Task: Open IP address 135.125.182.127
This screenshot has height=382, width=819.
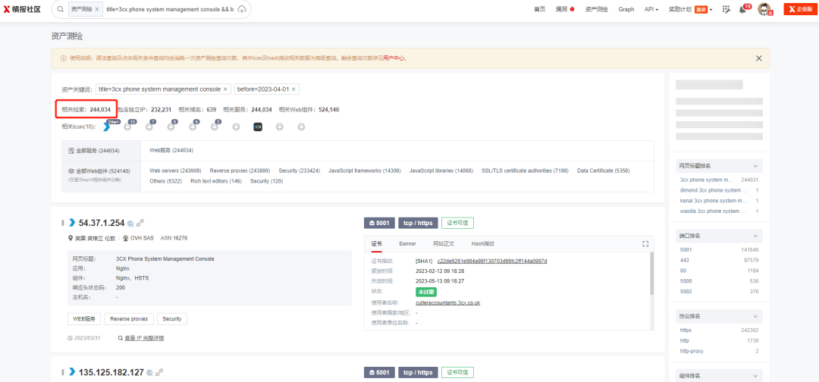Action: tap(111, 373)
